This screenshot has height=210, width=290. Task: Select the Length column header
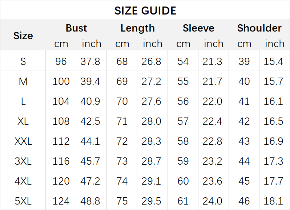pos(137,28)
